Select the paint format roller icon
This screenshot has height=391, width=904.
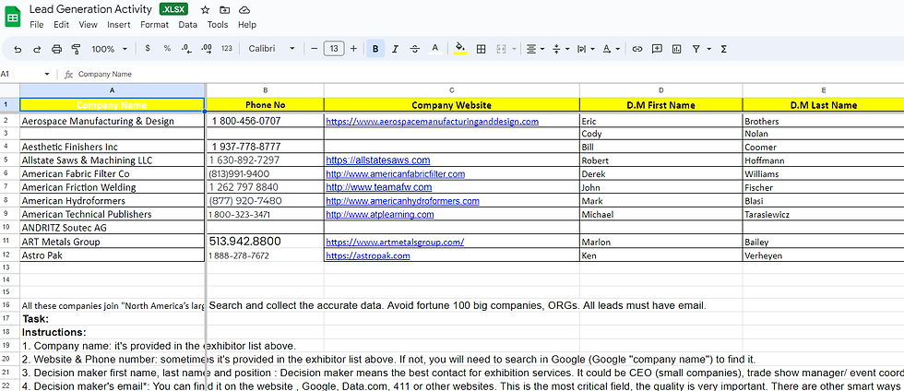[76, 49]
